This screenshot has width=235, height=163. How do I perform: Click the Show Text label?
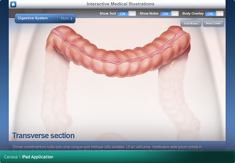point(108,13)
